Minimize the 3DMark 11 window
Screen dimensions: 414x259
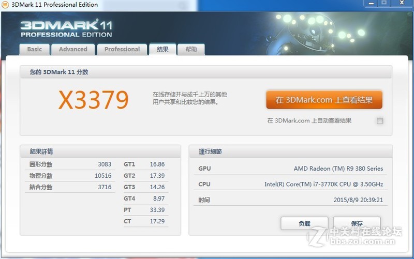point(371,3)
